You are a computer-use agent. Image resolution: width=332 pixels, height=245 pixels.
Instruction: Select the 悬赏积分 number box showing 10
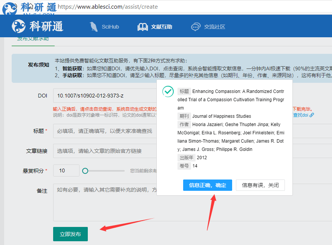66,170
